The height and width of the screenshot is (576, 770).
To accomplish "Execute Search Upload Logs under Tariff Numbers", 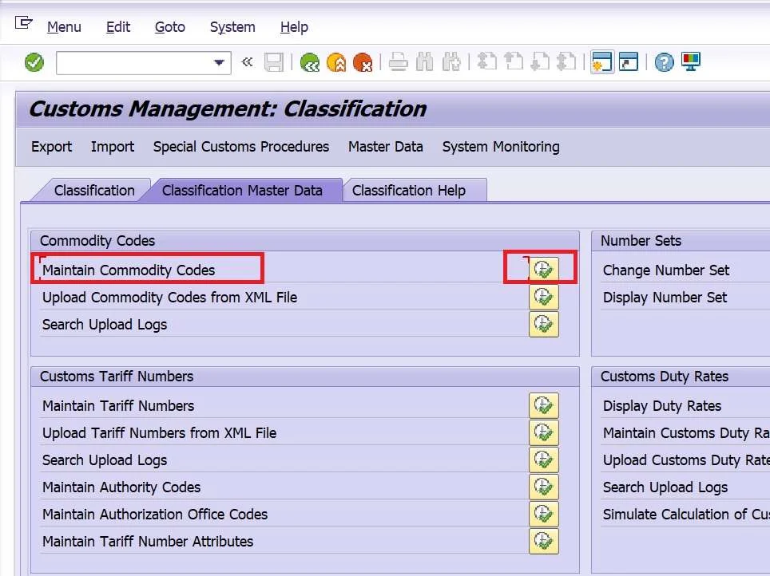I will coord(544,460).
